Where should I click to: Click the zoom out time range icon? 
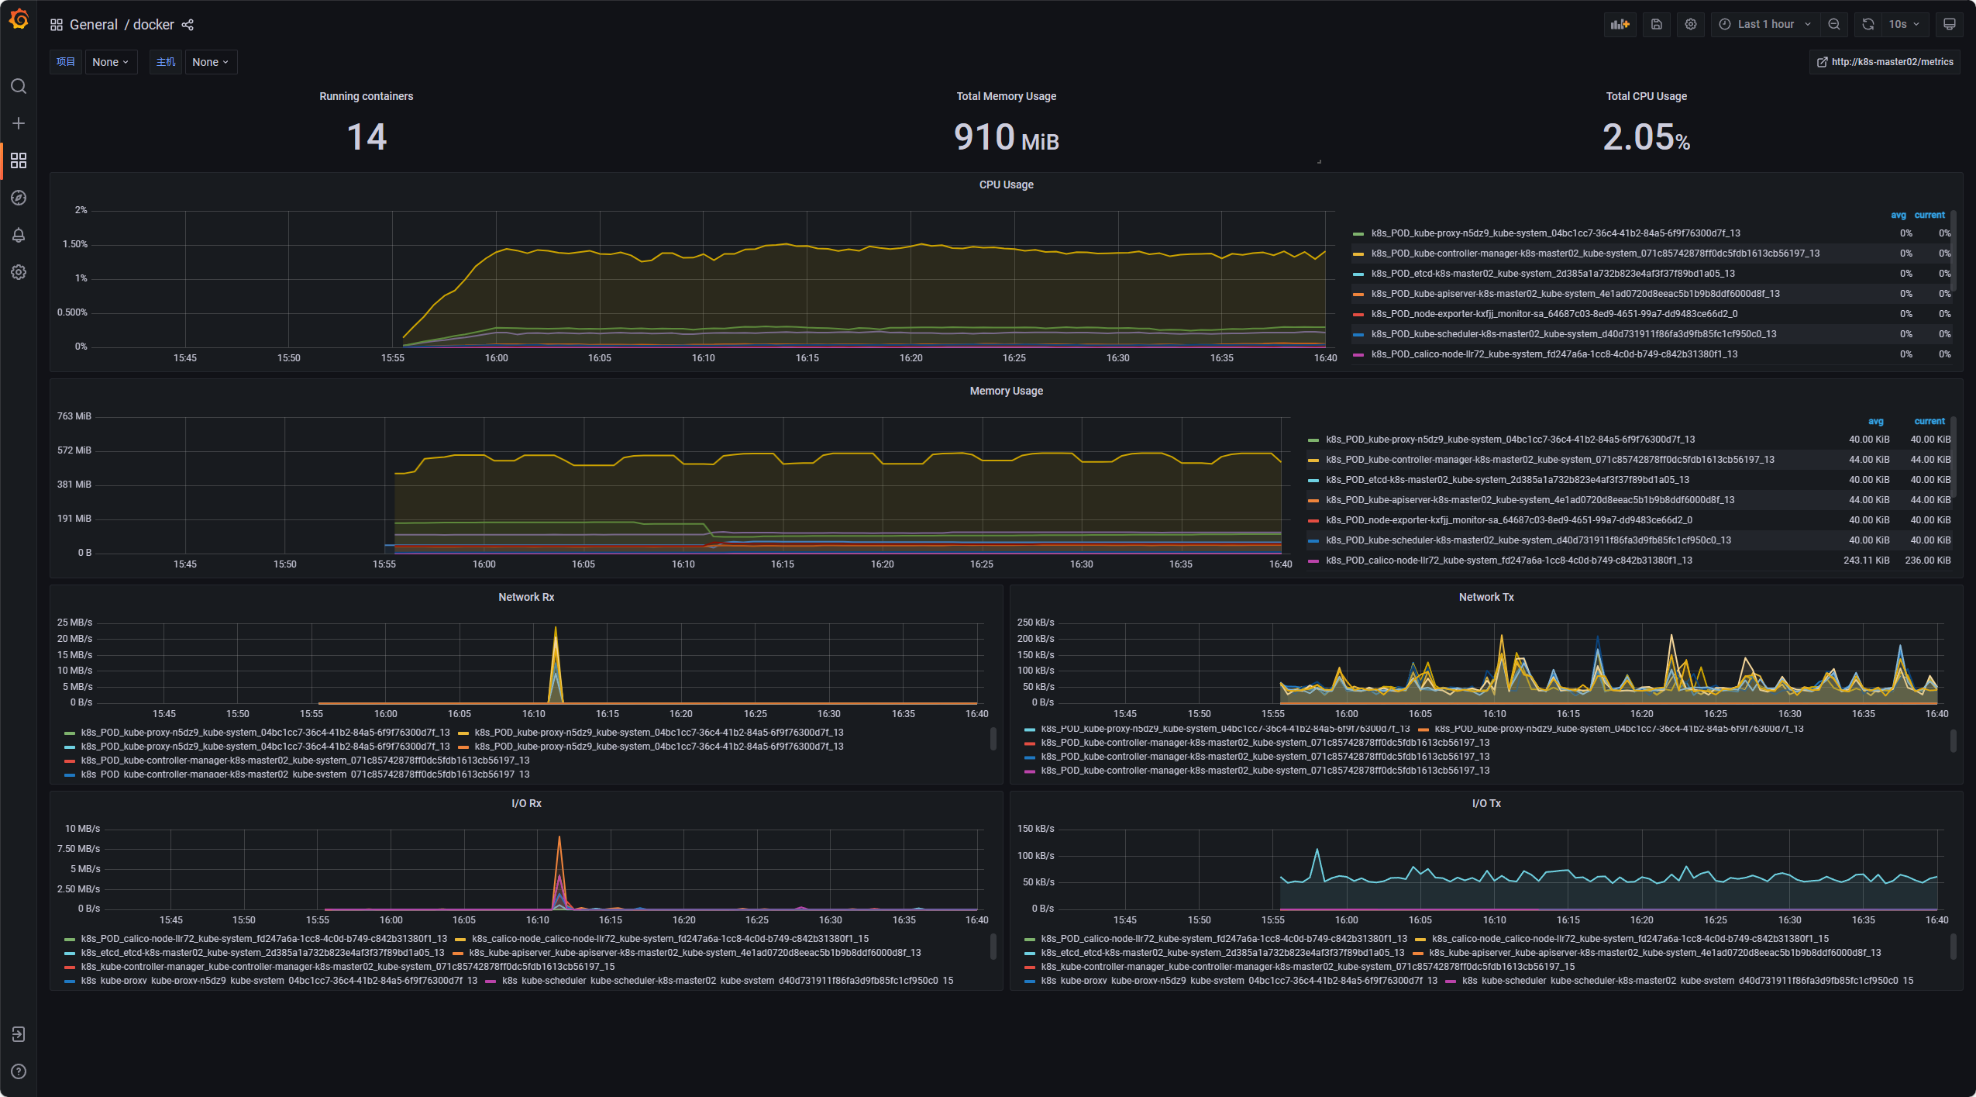coord(1834,24)
